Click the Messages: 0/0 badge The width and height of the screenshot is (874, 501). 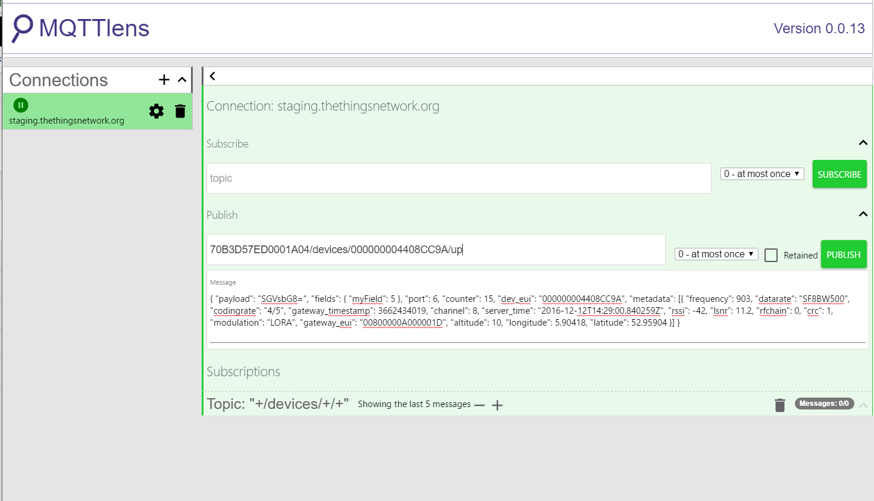pos(824,404)
